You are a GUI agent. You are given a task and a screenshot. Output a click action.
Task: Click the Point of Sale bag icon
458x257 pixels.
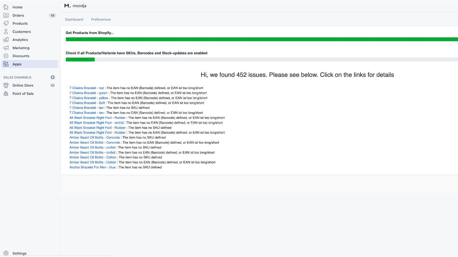[x=6, y=93]
